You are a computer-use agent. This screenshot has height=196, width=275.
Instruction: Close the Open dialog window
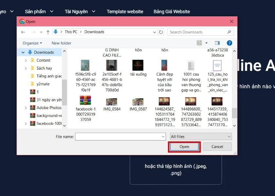(x=231, y=21)
